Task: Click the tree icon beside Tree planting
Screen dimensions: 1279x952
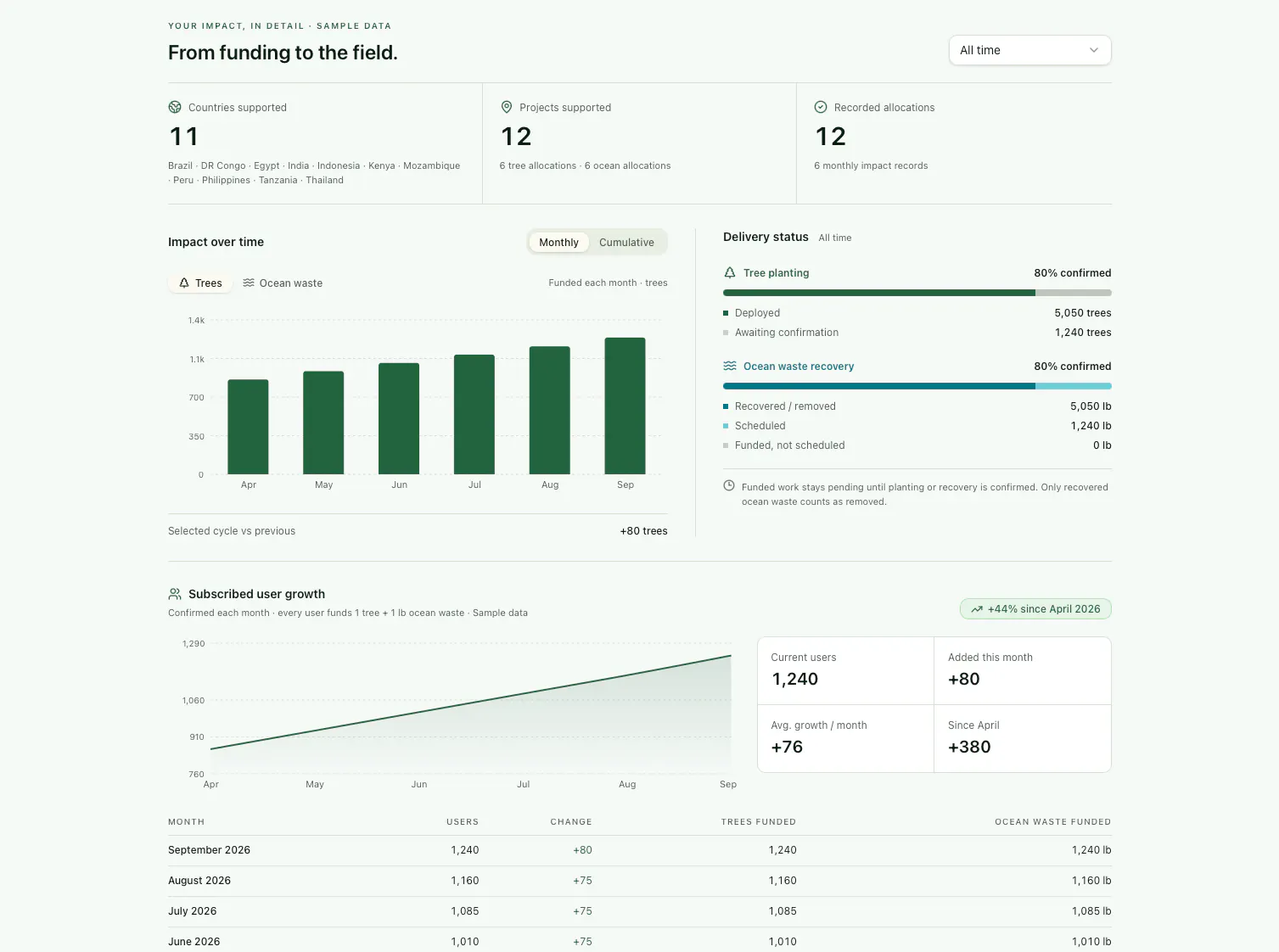Action: (730, 272)
